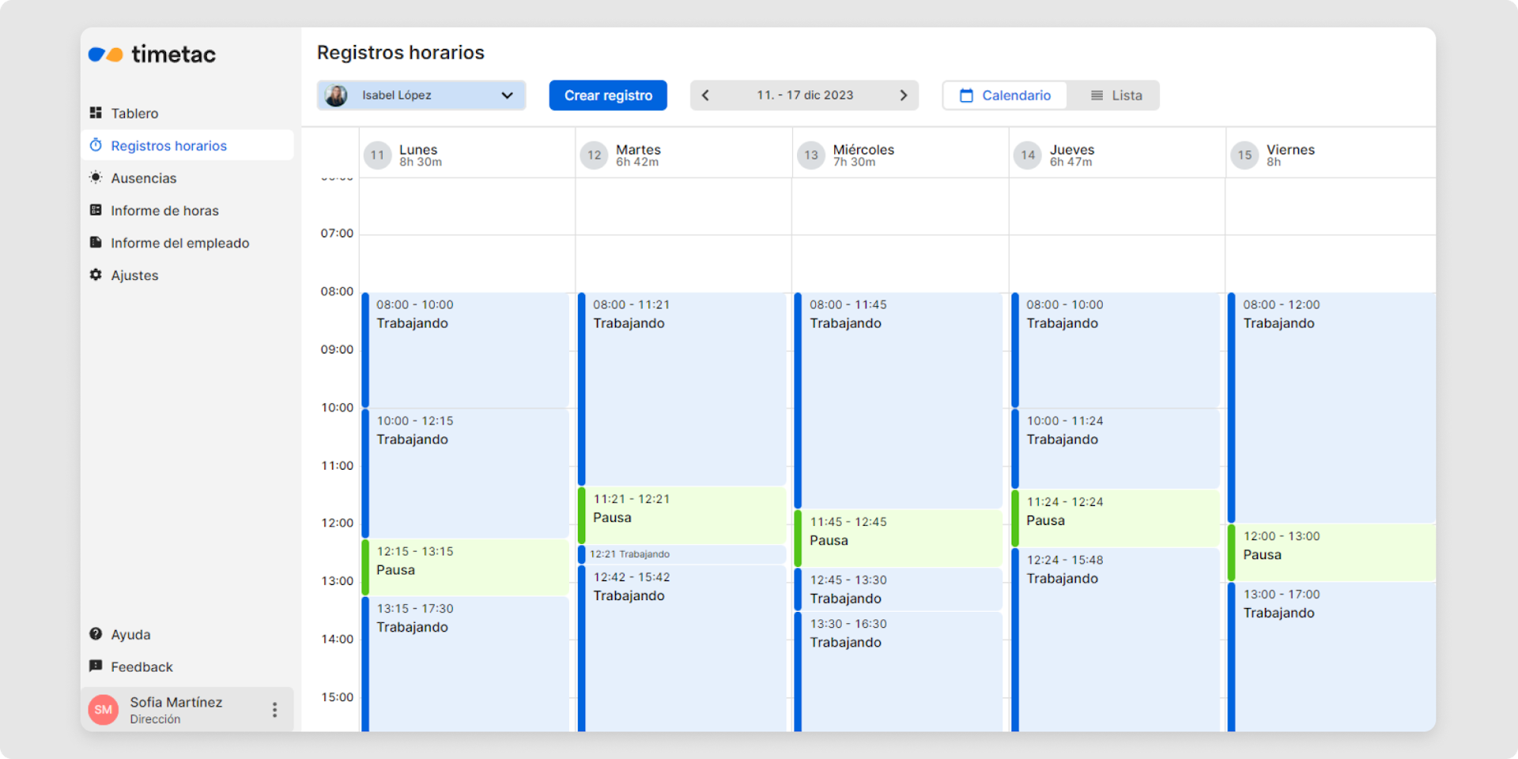Open Lunes 10:00 - 12:15 Trabajando entry
This screenshot has height=759, width=1518.
(466, 473)
